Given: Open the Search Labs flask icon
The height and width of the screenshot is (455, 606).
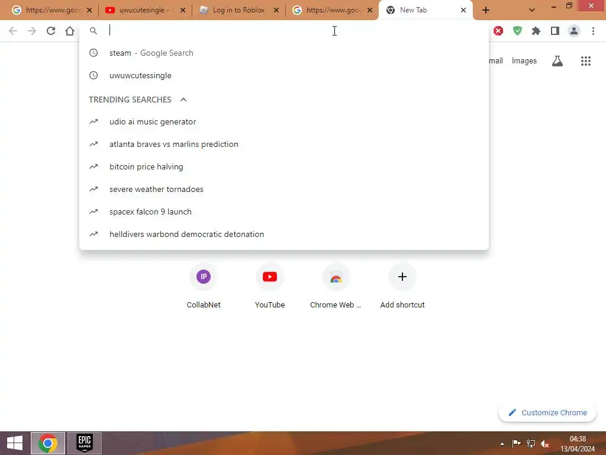Looking at the screenshot, I should 557,61.
